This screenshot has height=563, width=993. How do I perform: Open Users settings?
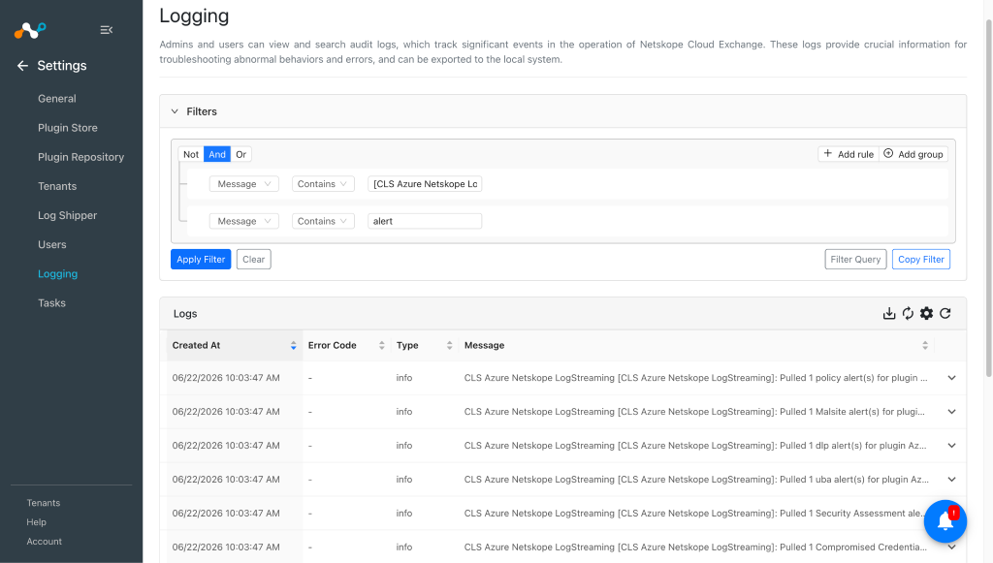[52, 244]
